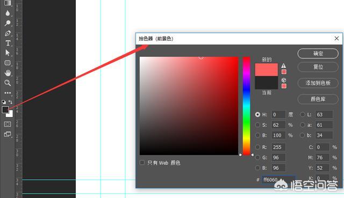This screenshot has width=344, height=198.
Task: Select the Lab a radio button
Action: click(x=303, y=125)
